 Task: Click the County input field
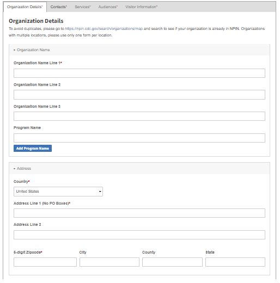(x=172, y=262)
